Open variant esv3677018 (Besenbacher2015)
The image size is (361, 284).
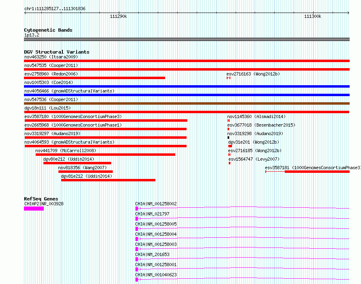click(261, 125)
